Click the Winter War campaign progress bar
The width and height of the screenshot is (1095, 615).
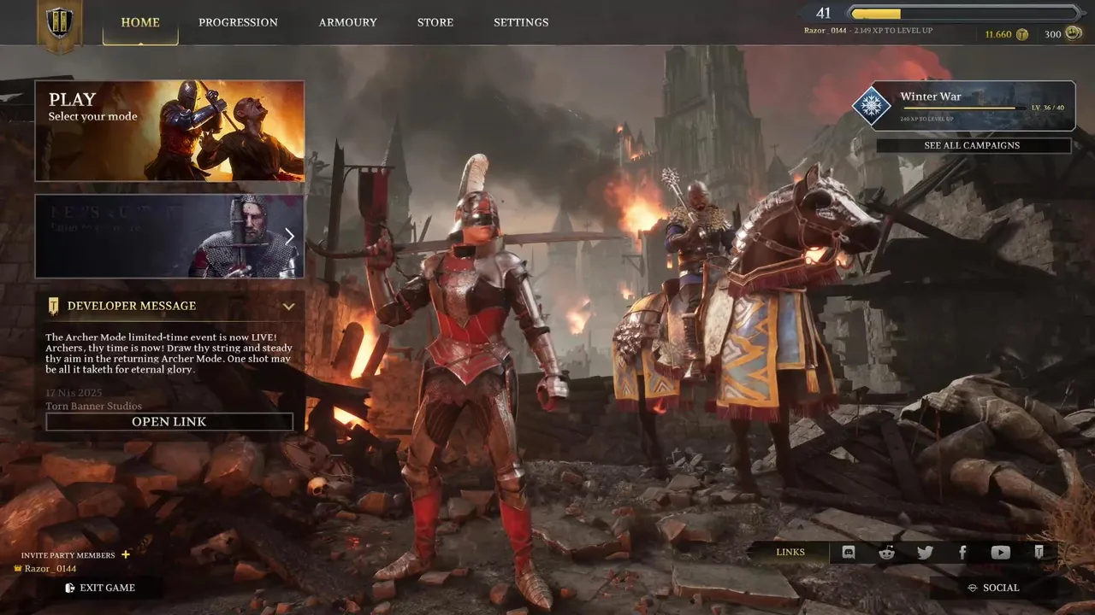(964, 108)
